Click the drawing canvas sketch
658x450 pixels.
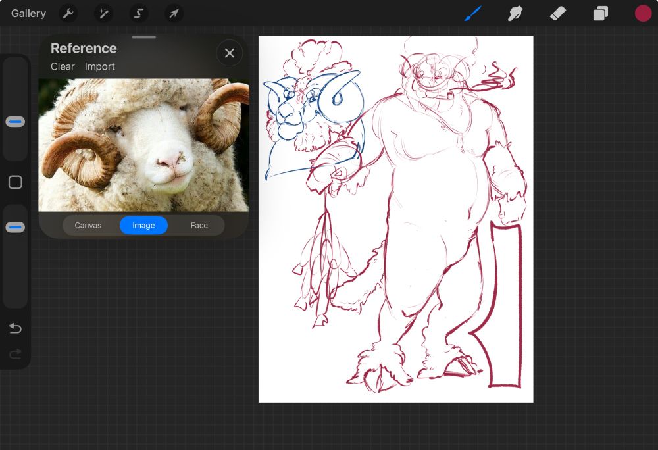[x=395, y=219]
